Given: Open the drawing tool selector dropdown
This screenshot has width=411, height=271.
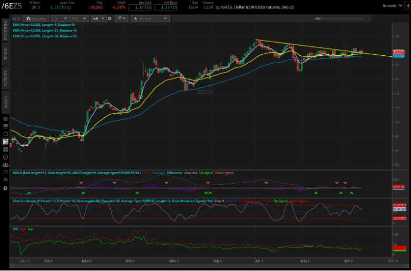Looking at the screenshot, I should point(152,18).
